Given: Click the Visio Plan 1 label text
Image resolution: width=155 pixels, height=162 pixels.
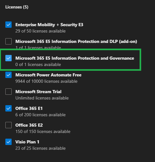Looking at the screenshot, I should (27, 142).
